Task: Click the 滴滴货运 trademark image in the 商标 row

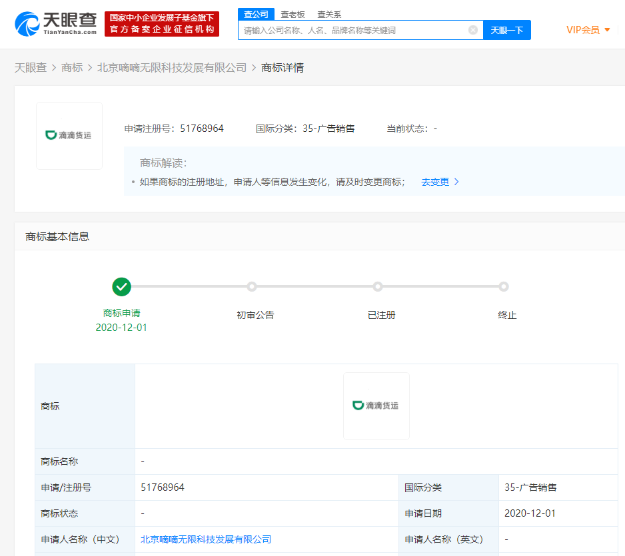Action: 376,406
